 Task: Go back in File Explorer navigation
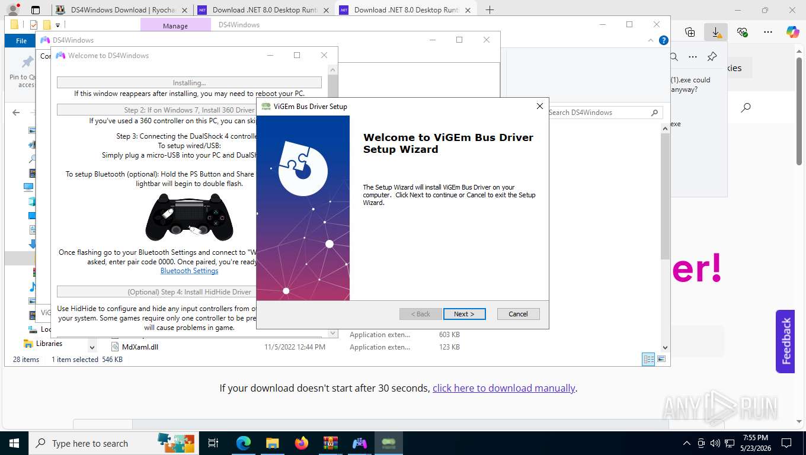click(x=16, y=113)
